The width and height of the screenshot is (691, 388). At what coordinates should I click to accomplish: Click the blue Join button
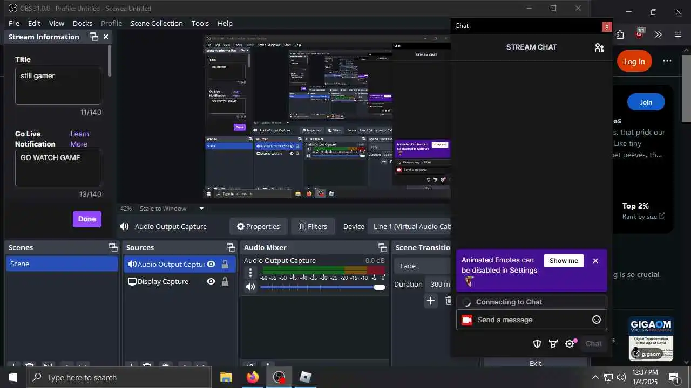(646, 102)
